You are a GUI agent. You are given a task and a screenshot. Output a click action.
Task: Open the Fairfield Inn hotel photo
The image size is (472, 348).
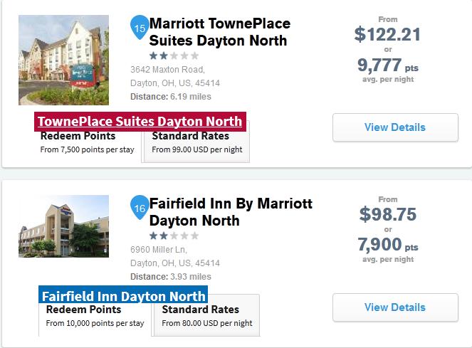63,226
